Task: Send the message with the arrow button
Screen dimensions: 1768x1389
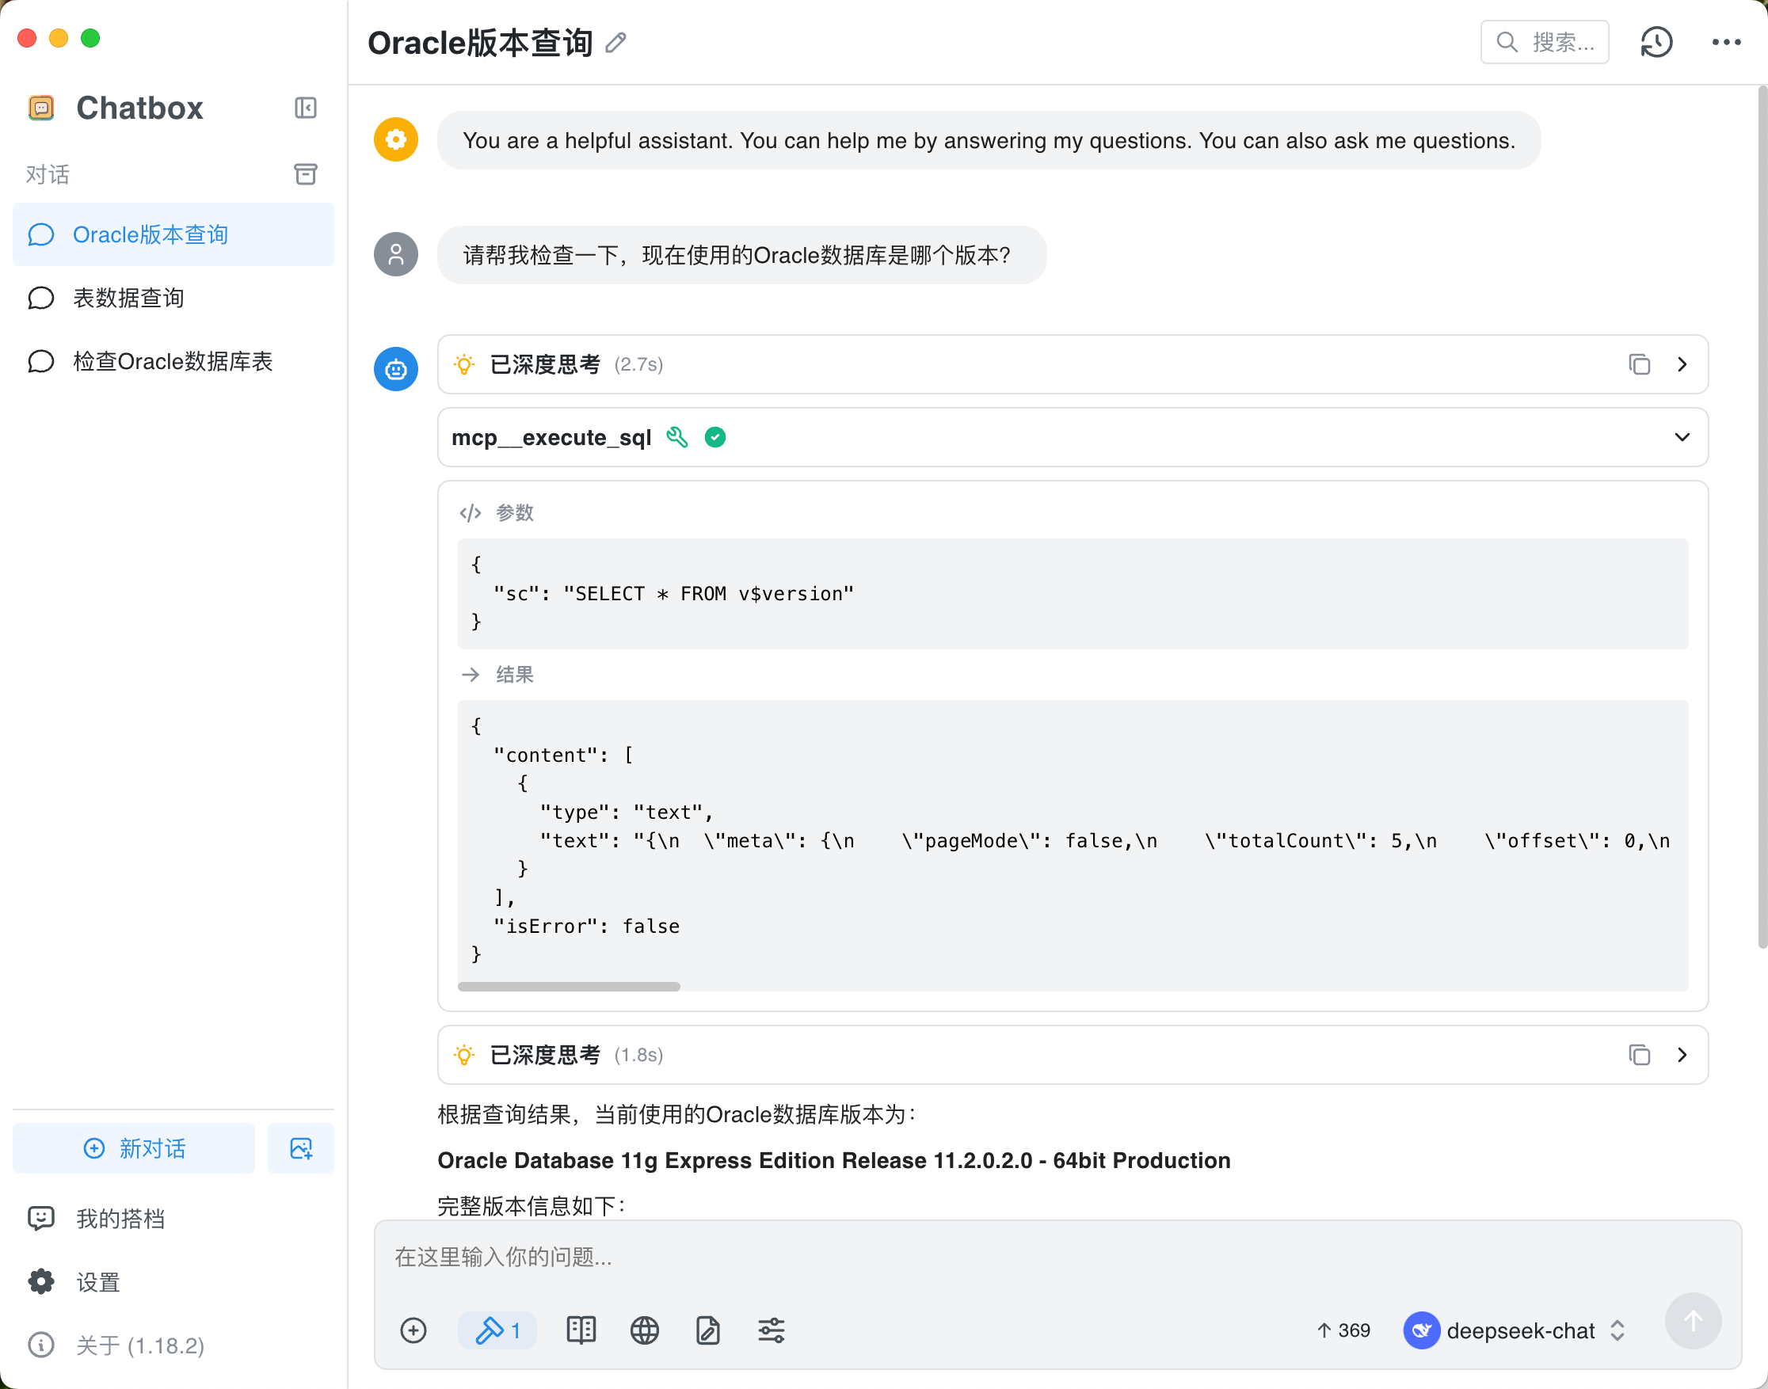Action: (x=1694, y=1322)
